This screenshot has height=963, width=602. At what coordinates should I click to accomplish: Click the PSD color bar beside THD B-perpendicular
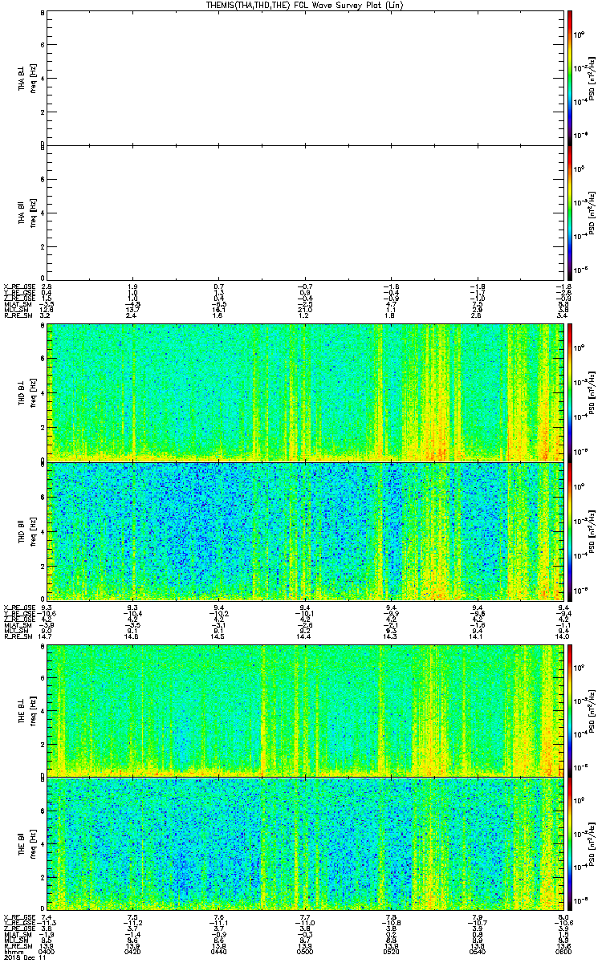click(570, 392)
